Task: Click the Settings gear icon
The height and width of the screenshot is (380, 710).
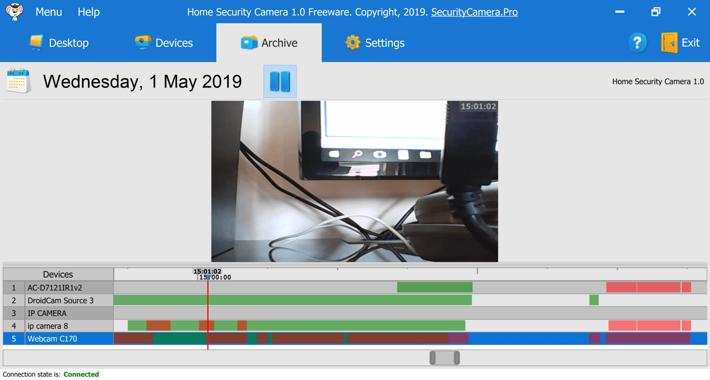Action: (x=353, y=43)
